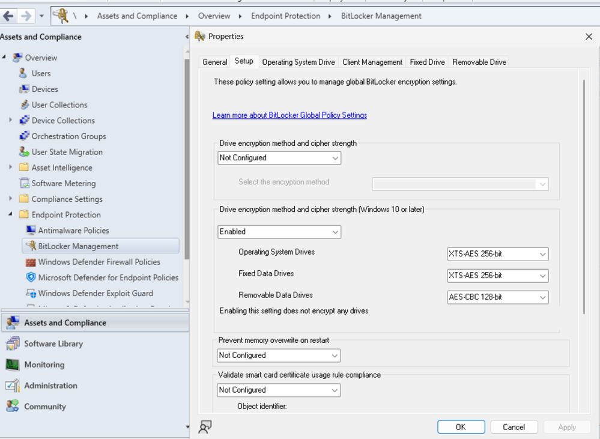The height and width of the screenshot is (439, 600).
Task: Collapse the Overview tree node
Action: (4, 57)
